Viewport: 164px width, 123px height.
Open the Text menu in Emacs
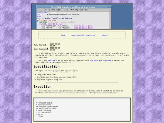coord(81,10)
